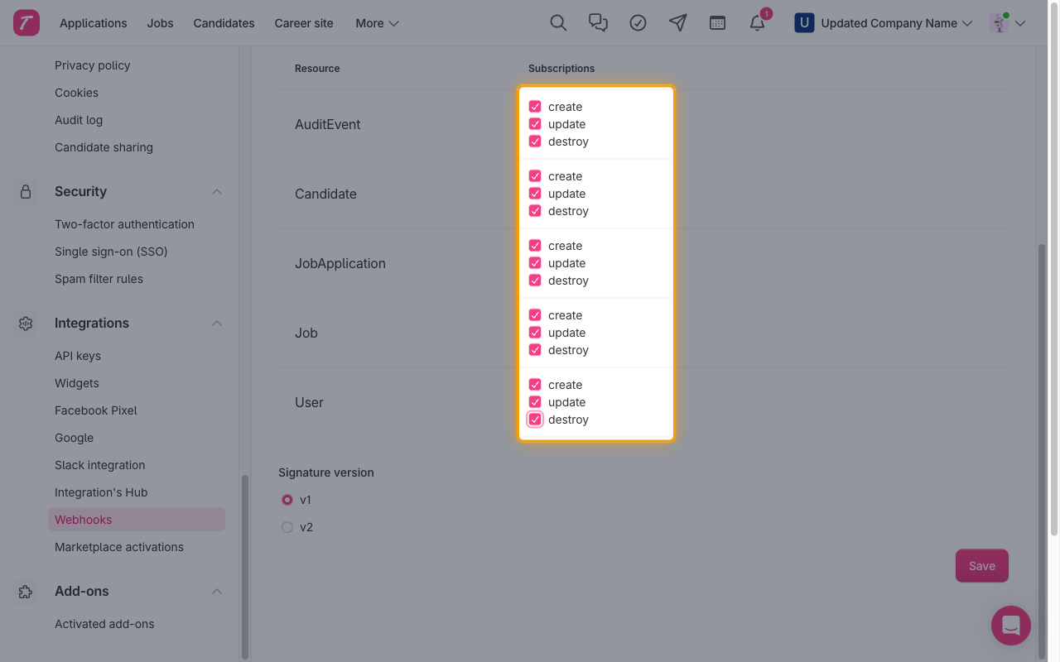Click the Save button
The width and height of the screenshot is (1060, 662).
click(x=982, y=566)
